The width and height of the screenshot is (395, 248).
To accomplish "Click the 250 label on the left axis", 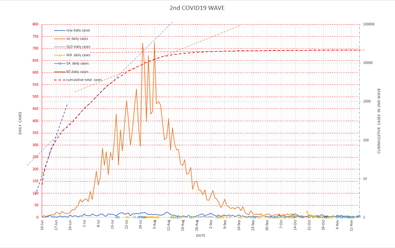I will click(35, 157).
